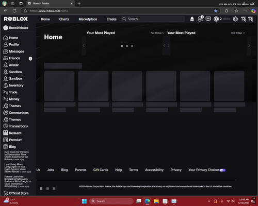The image size is (258, 206).
Task: Open the Create tab
Action: 111,19
